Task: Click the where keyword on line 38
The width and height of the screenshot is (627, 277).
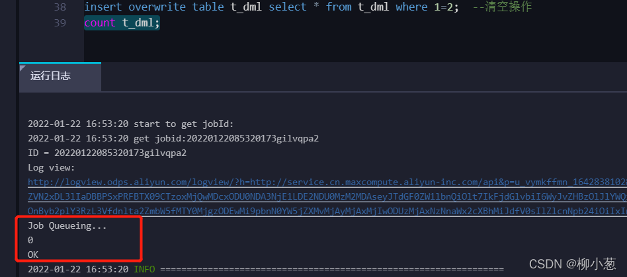Action: pos(411,7)
